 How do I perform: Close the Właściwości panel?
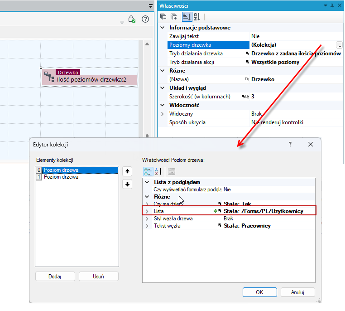[x=340, y=6]
